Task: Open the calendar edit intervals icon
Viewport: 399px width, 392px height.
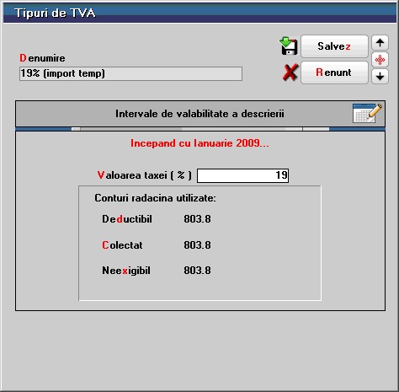Action: click(367, 113)
